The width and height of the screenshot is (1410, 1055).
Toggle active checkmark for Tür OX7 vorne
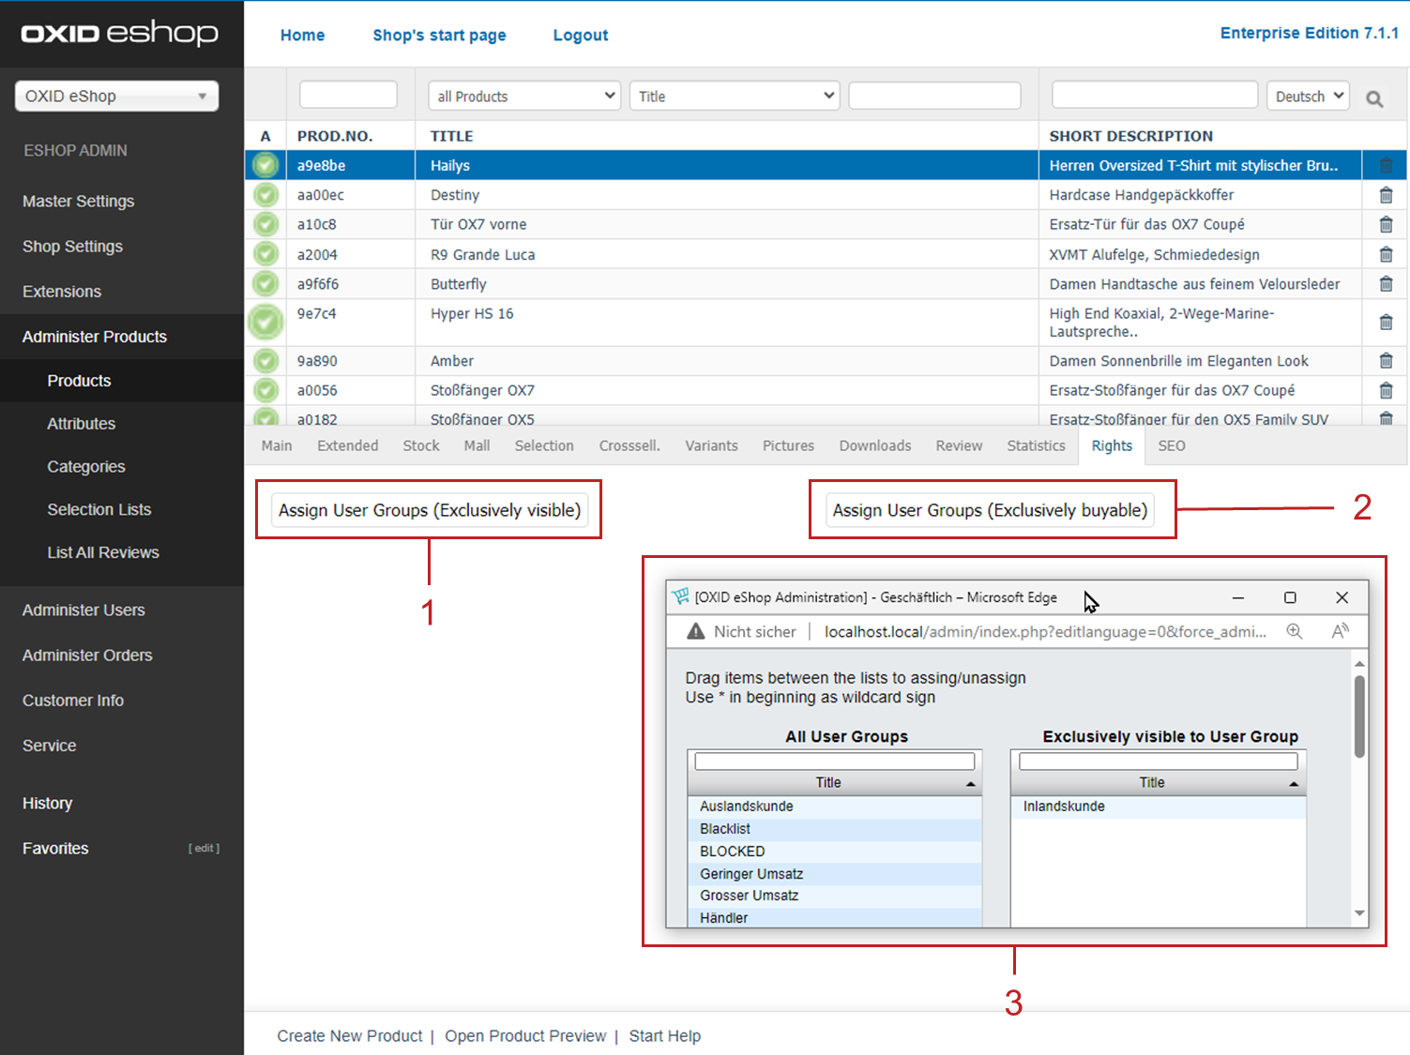coord(266,225)
